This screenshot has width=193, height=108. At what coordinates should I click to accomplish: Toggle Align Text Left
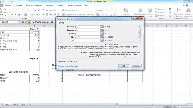click(x=43, y=15)
